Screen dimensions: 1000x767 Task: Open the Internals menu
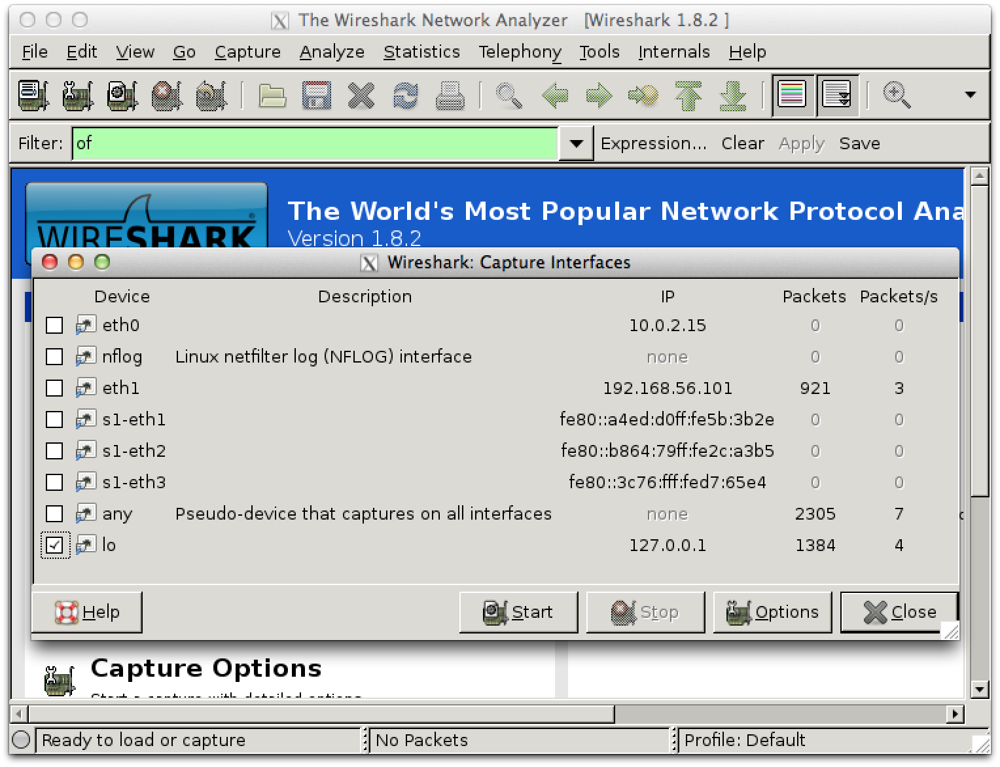pos(673,52)
